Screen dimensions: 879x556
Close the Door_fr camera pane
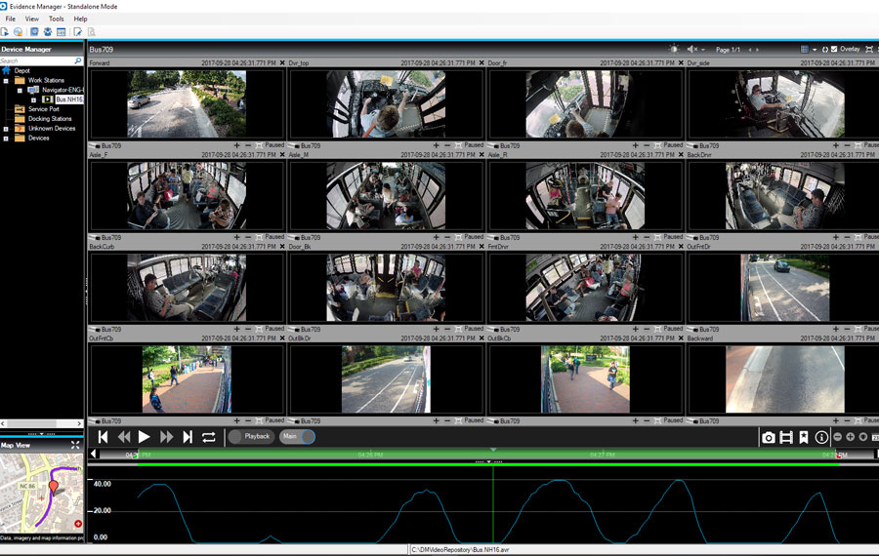[681, 63]
